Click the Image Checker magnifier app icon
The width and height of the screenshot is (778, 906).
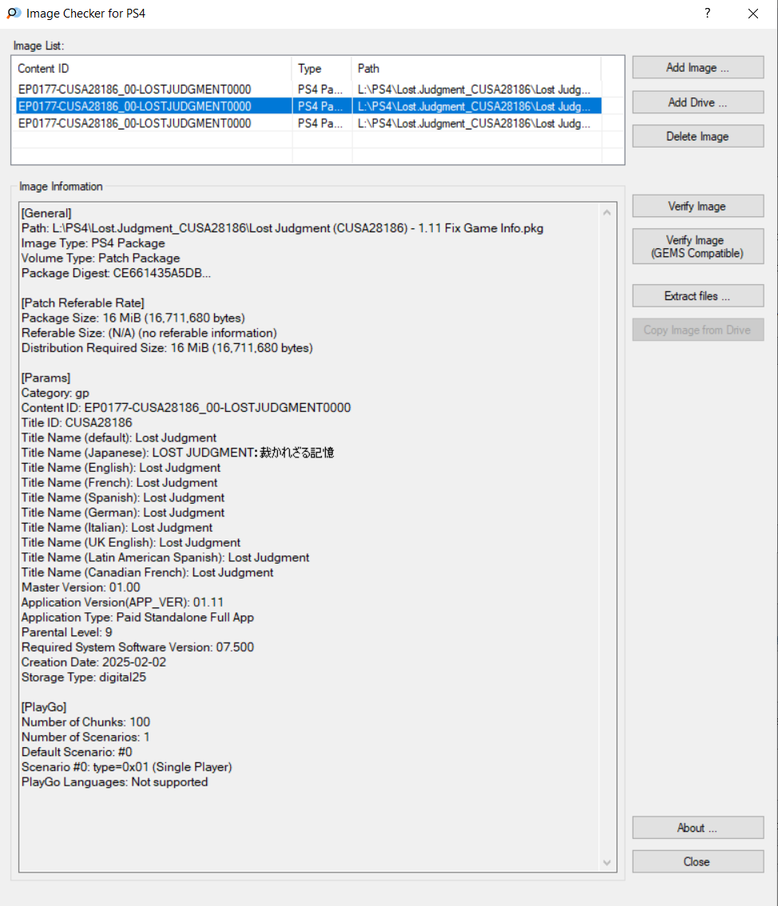(14, 13)
